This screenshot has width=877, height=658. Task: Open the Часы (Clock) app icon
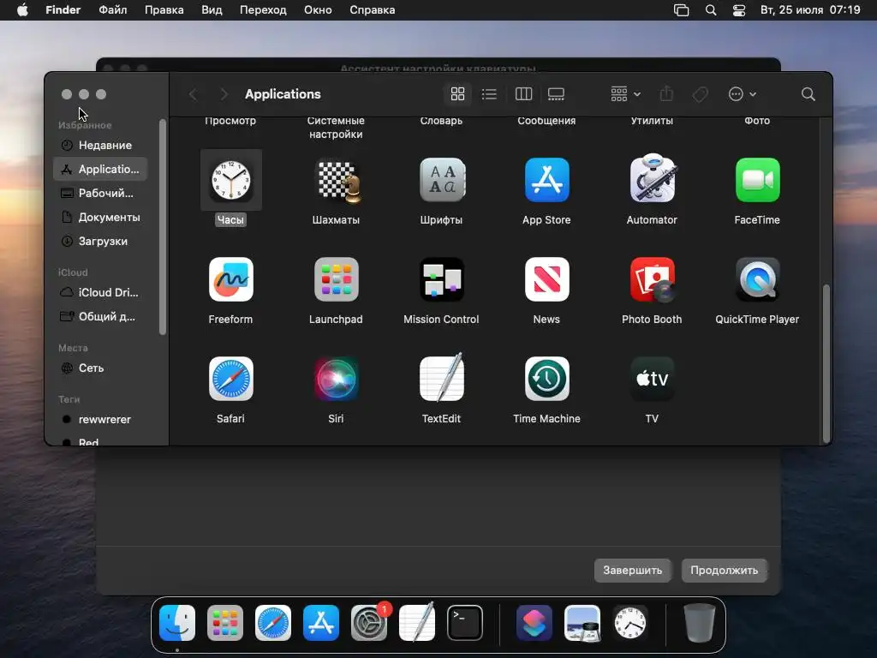(230, 180)
